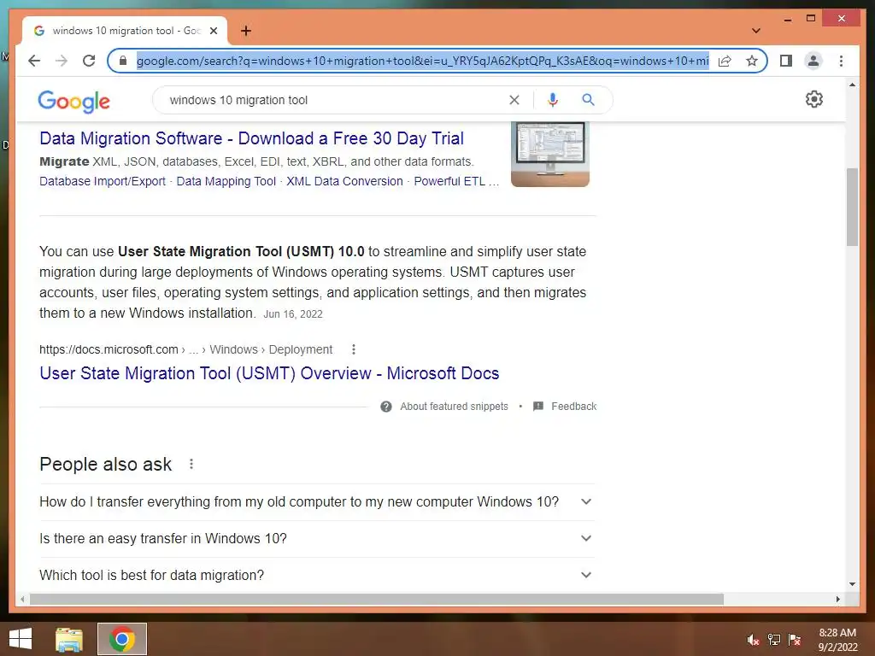Open the Powerful ETL sitelink
The image size is (875, 656).
tap(456, 181)
